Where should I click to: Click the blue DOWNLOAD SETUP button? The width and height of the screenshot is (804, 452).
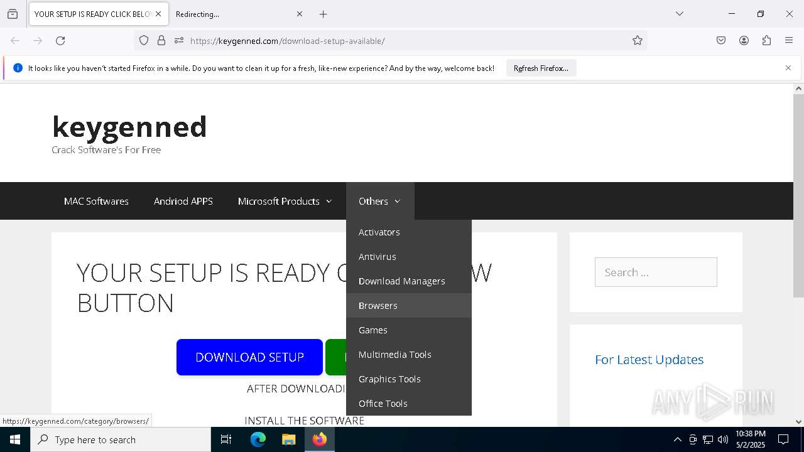click(x=249, y=357)
